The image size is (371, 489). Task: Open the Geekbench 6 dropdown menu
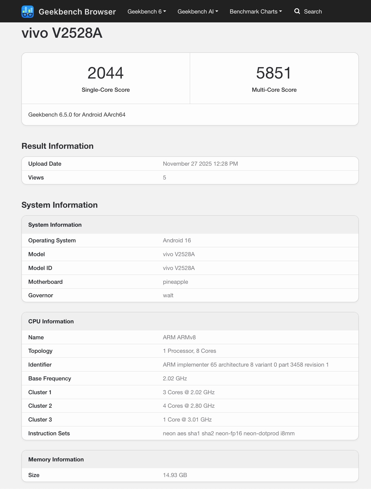coord(147,12)
